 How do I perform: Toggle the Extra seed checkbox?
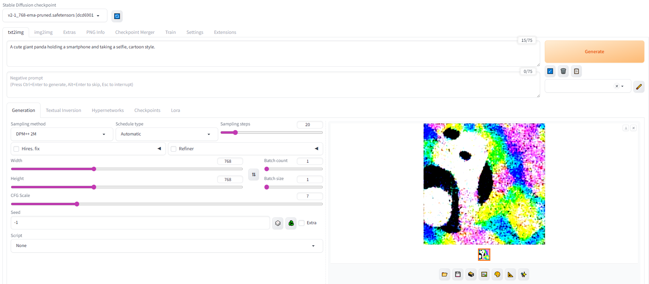302,223
